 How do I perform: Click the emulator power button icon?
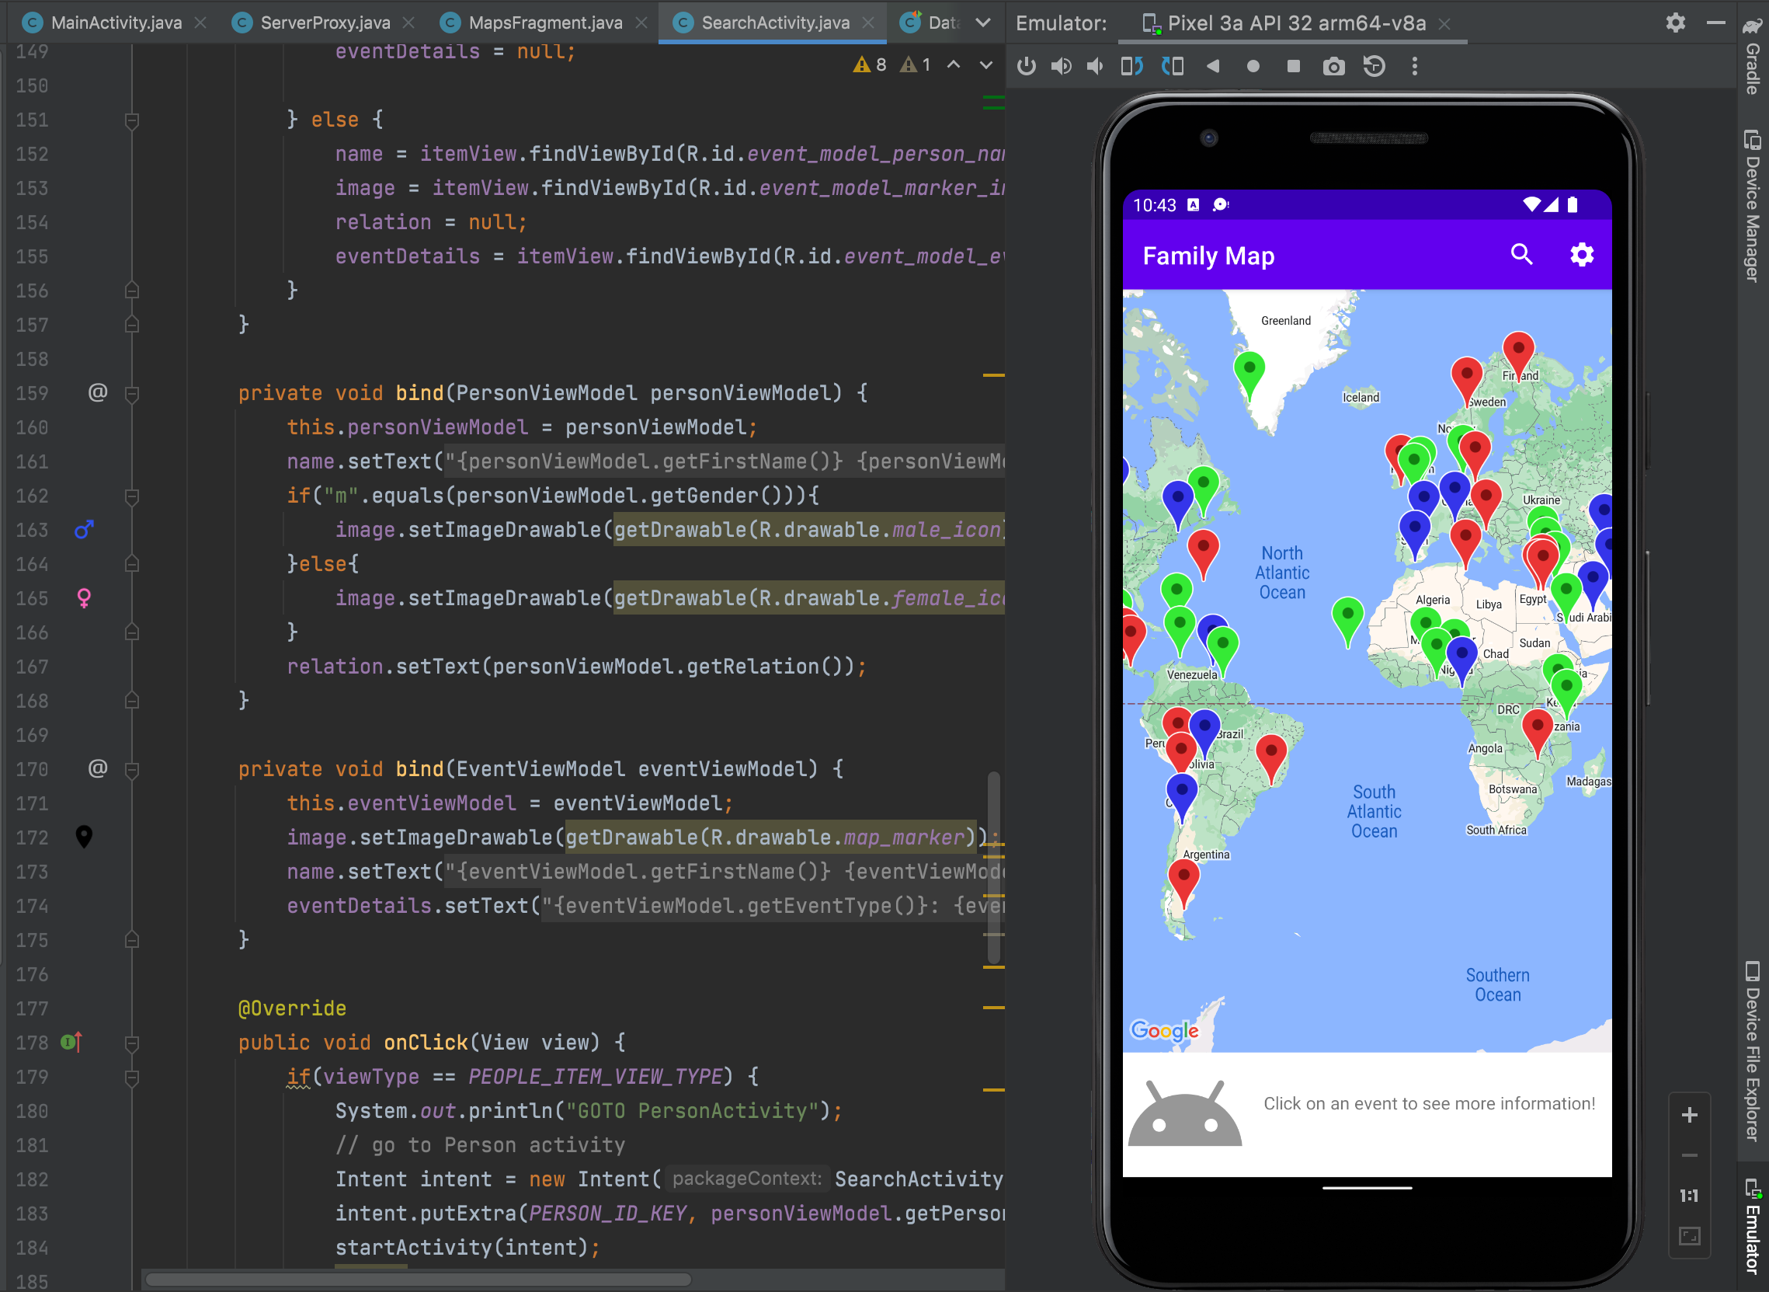tap(1027, 67)
